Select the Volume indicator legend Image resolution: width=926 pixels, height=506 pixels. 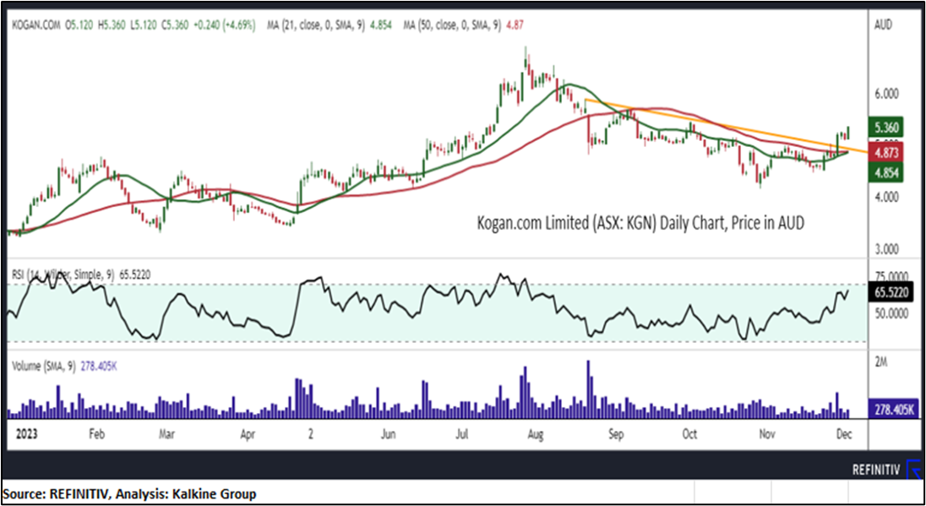pyautogui.click(x=64, y=367)
